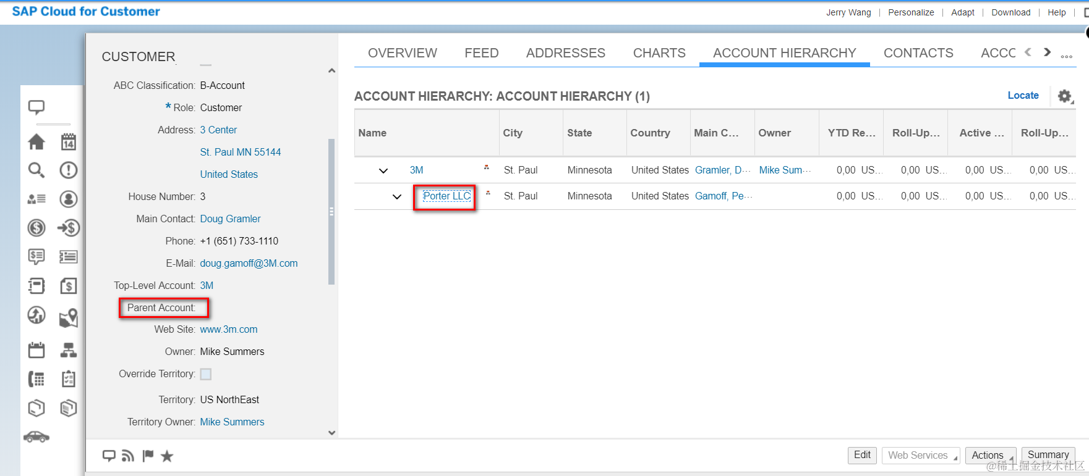
Task: Click the Edit button
Action: click(x=862, y=455)
